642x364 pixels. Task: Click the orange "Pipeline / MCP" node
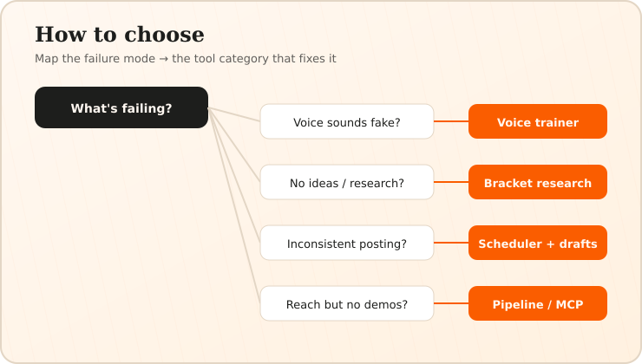(538, 303)
